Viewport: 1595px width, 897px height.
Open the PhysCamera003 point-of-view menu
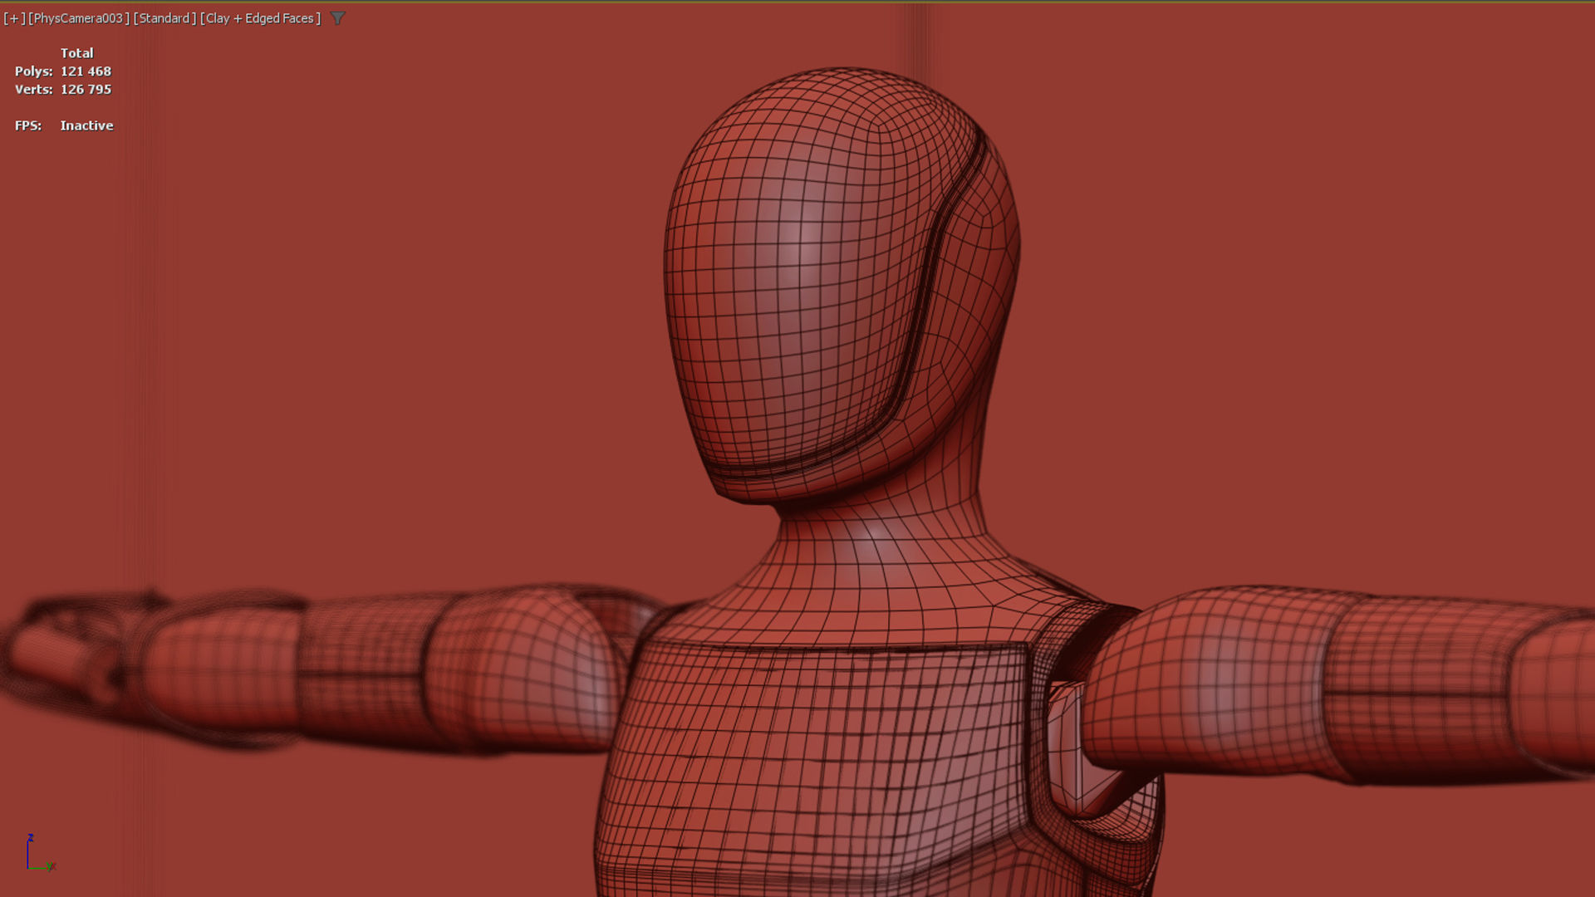79,18
